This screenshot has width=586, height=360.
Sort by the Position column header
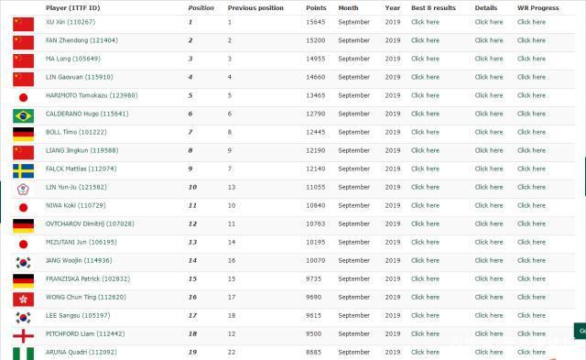(201, 8)
